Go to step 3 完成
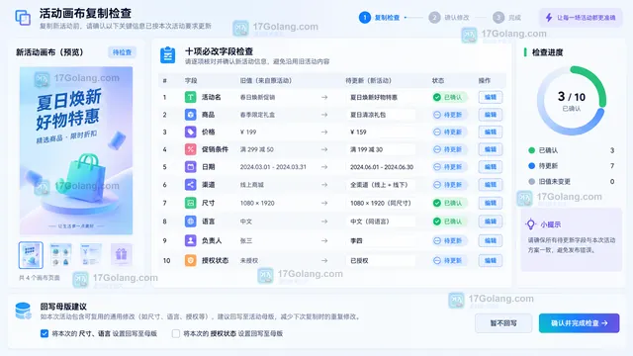Screen dimensions: 633x356 pyautogui.click(x=506, y=18)
